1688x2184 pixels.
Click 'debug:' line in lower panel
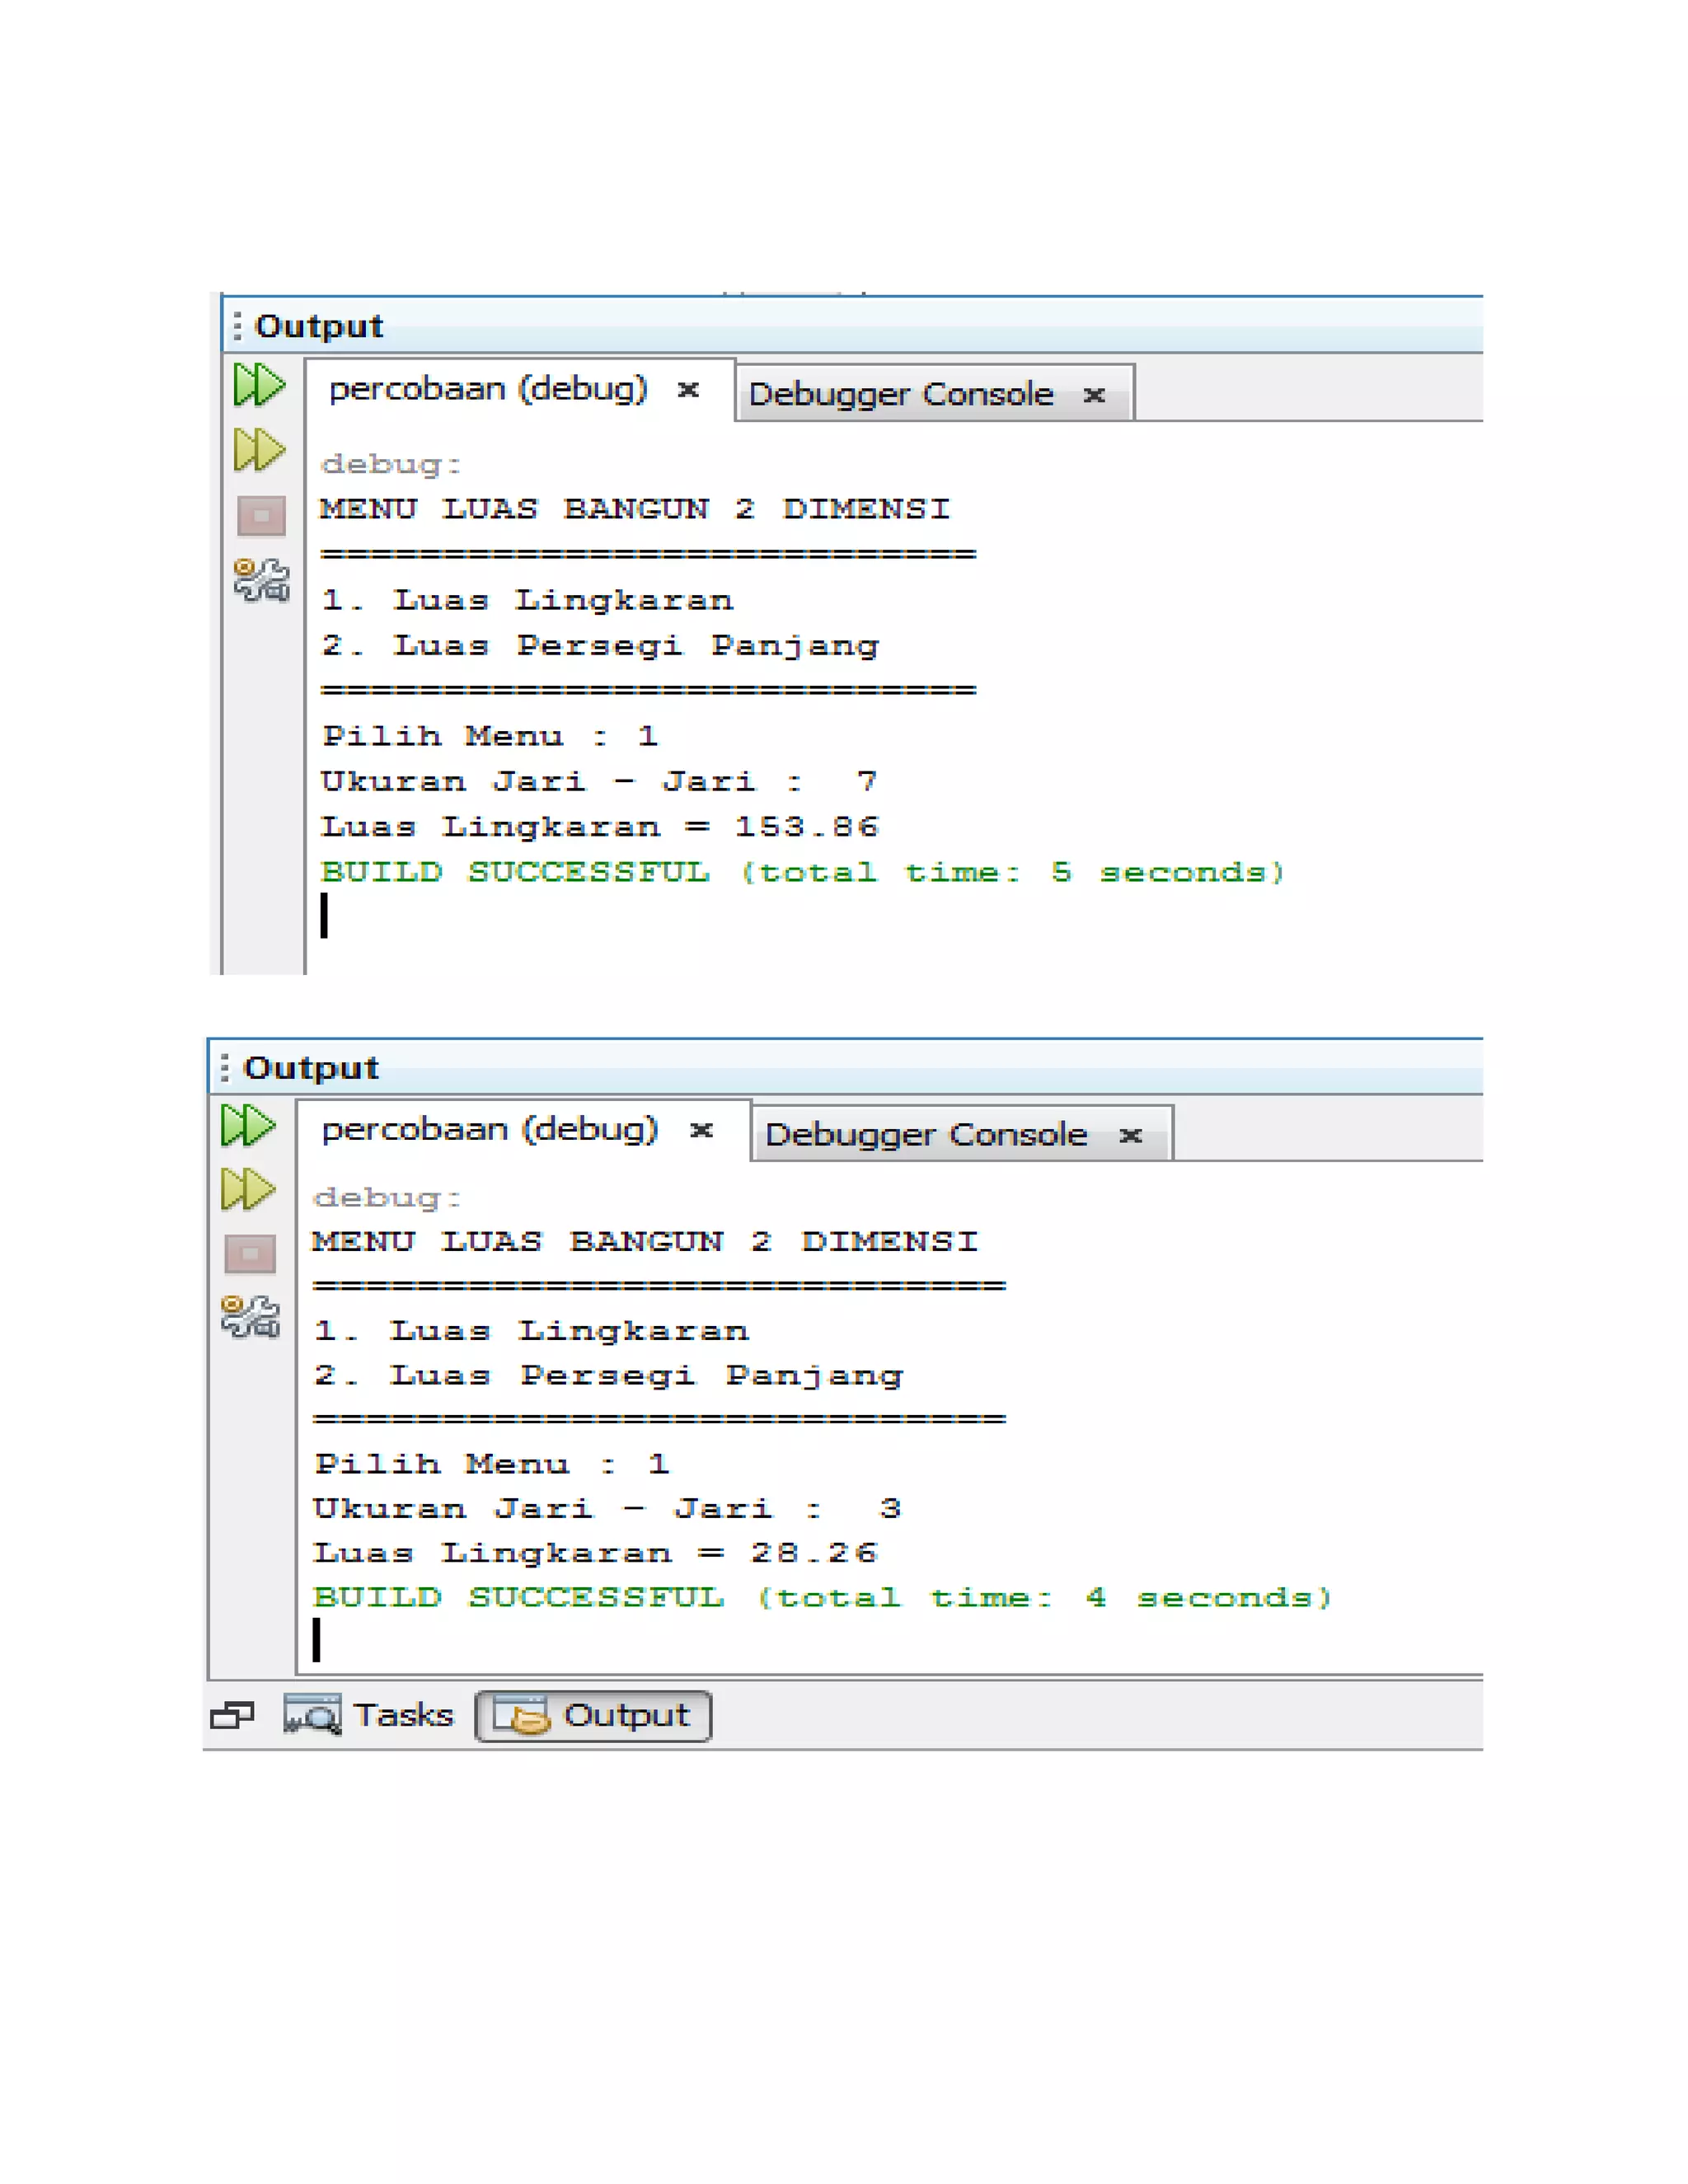point(388,1198)
